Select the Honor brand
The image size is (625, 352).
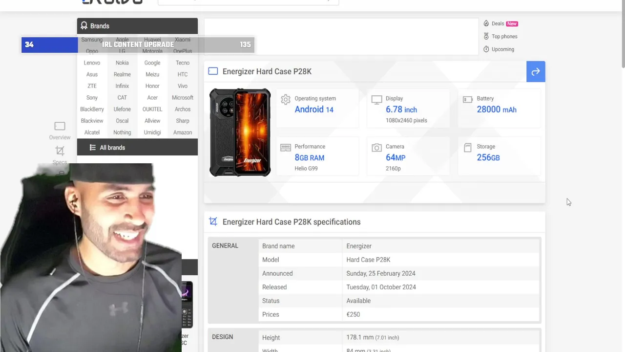coord(152,86)
